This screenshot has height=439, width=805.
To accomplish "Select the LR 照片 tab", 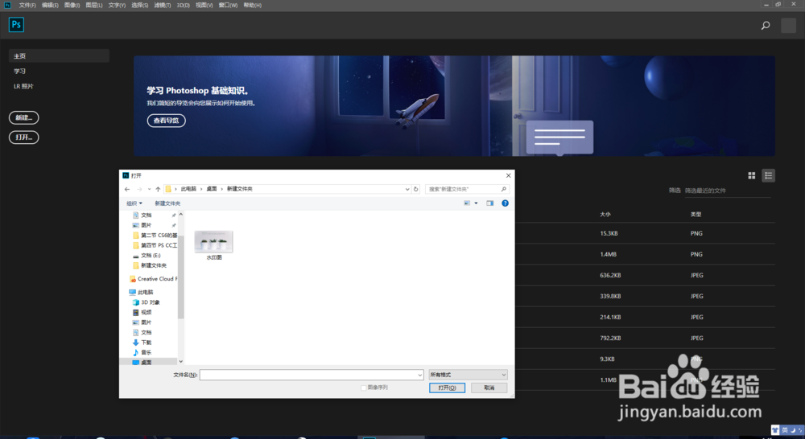I will [x=23, y=86].
